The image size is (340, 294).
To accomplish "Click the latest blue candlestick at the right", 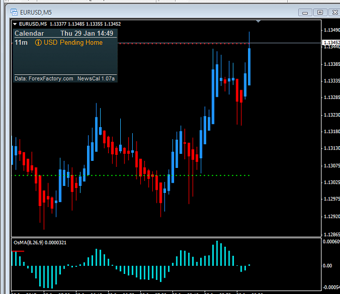I will (249, 67).
